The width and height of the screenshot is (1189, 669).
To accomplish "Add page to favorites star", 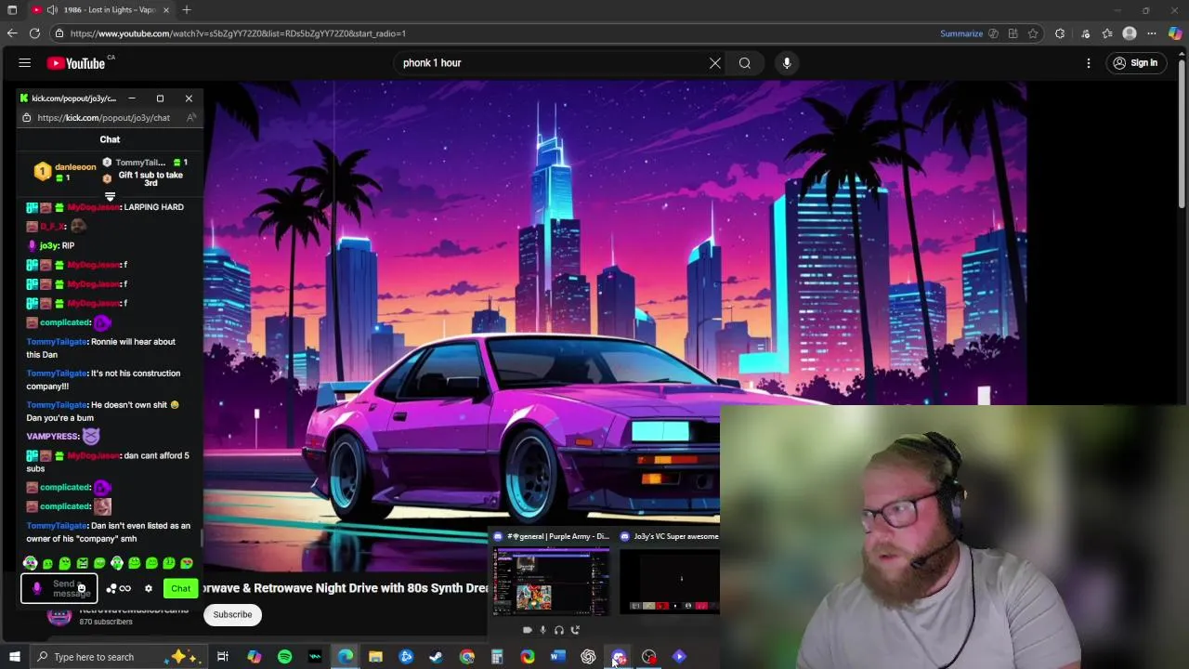I will (1033, 33).
